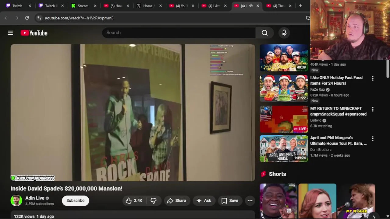
Task: Click the 2.4K like count
Action: pyautogui.click(x=138, y=200)
